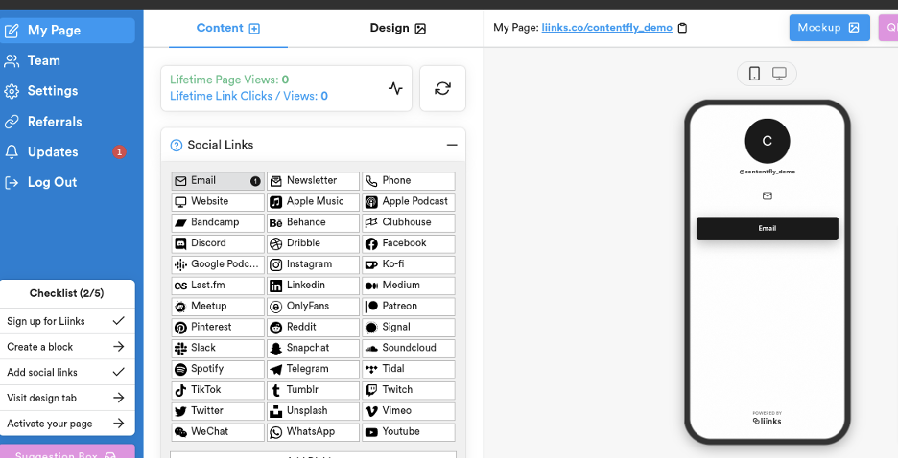Open Settings in the sidebar

tap(52, 91)
